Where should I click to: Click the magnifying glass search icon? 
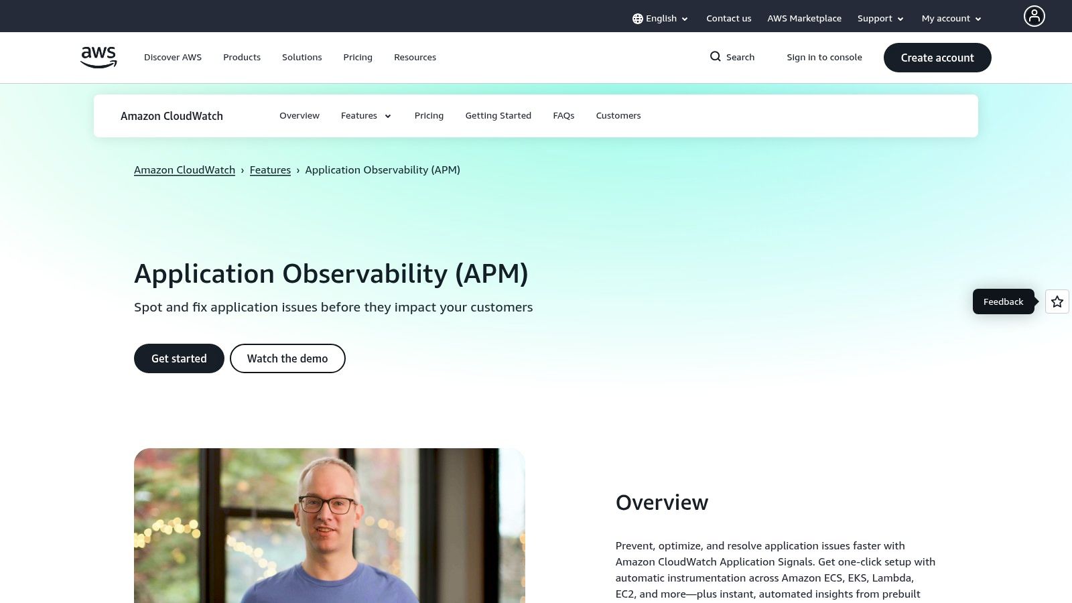pos(715,57)
